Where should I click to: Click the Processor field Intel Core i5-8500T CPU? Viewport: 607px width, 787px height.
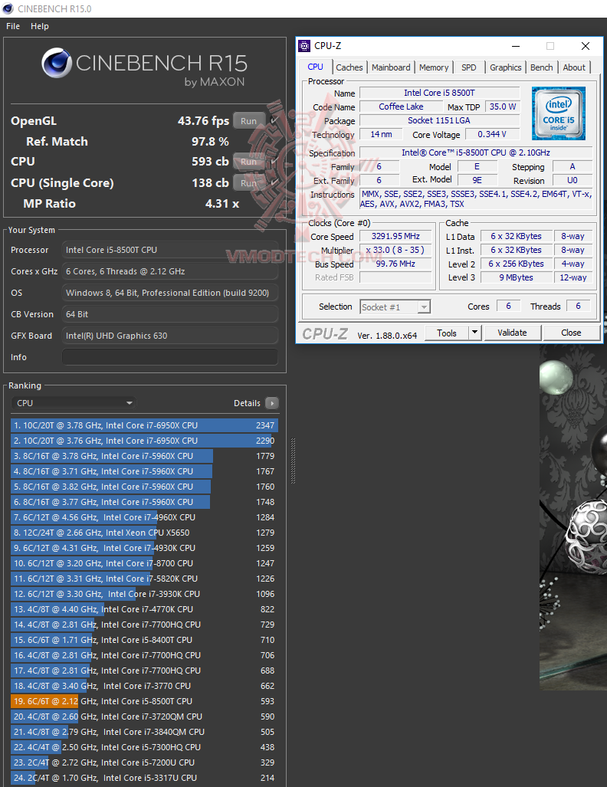click(x=169, y=250)
